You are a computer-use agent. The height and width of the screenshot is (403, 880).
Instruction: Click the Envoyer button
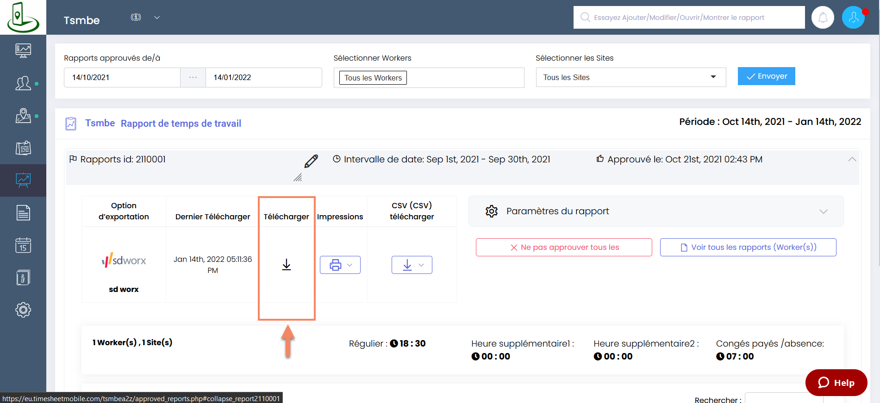point(766,76)
